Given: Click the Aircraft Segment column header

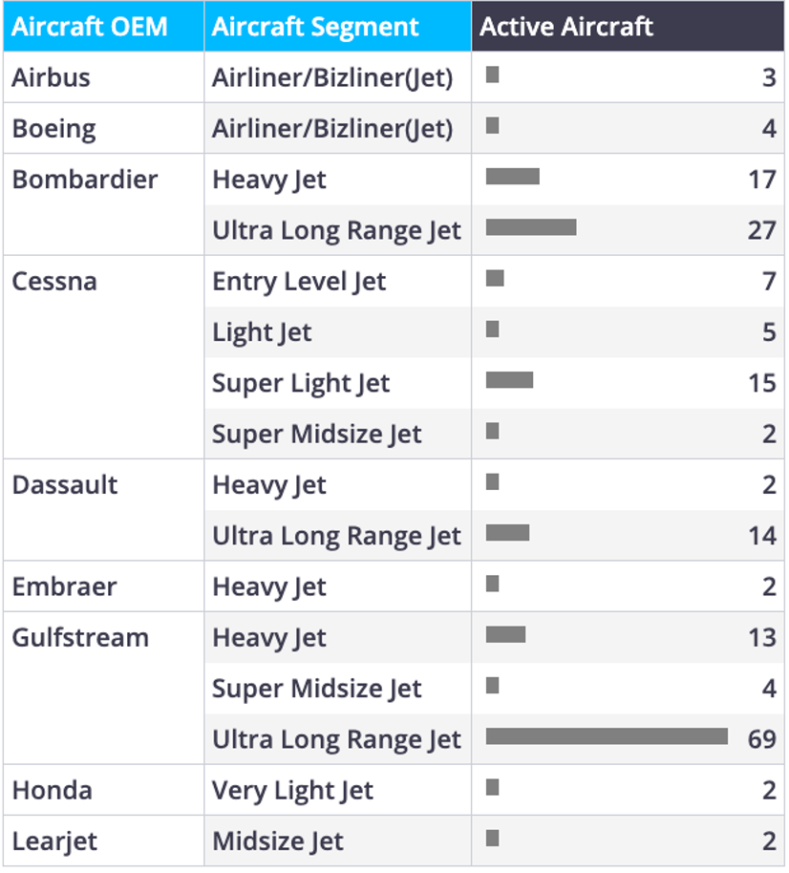Looking at the screenshot, I should click(337, 26).
